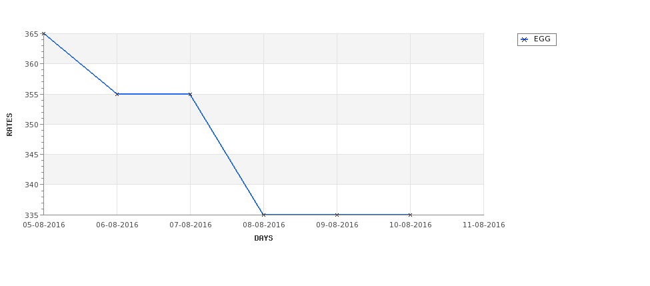Click the 340 y-axis tick label
Screen dimensions: 650x286
(31, 185)
